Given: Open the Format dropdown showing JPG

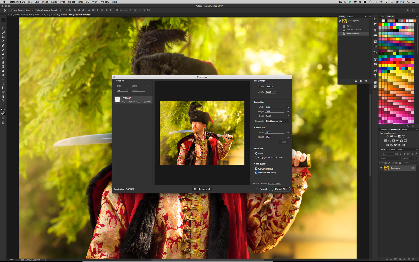Looking at the screenshot, I should pyautogui.click(x=269, y=86).
